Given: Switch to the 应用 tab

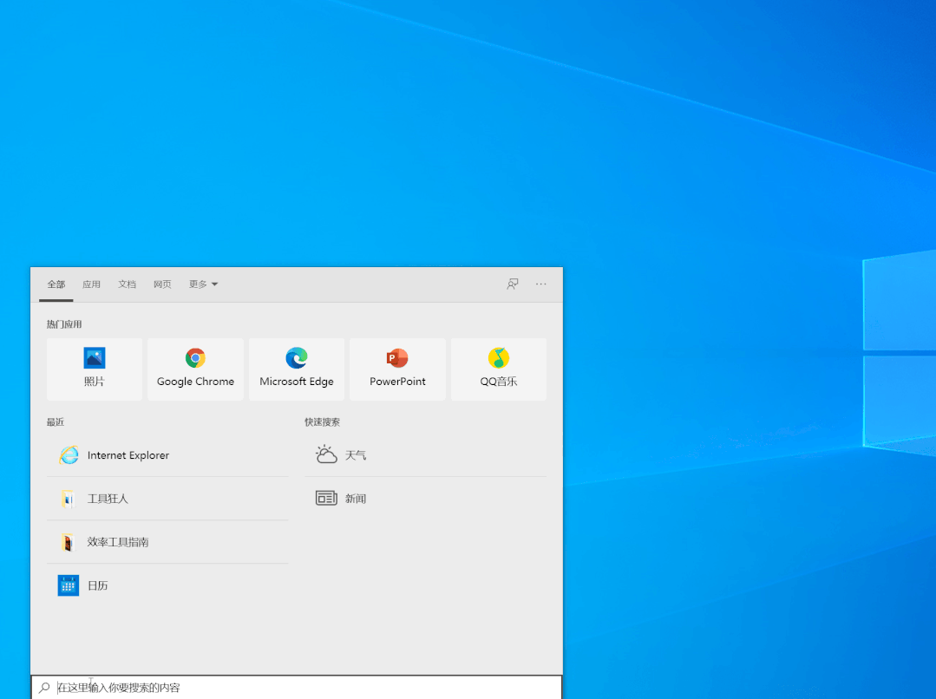Looking at the screenshot, I should click(91, 284).
